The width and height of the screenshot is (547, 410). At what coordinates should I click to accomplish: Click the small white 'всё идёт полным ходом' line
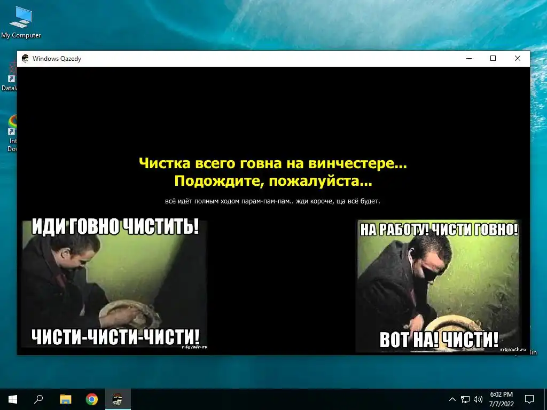(272, 201)
